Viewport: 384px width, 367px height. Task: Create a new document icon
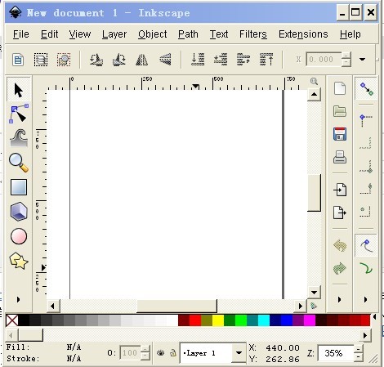click(340, 88)
